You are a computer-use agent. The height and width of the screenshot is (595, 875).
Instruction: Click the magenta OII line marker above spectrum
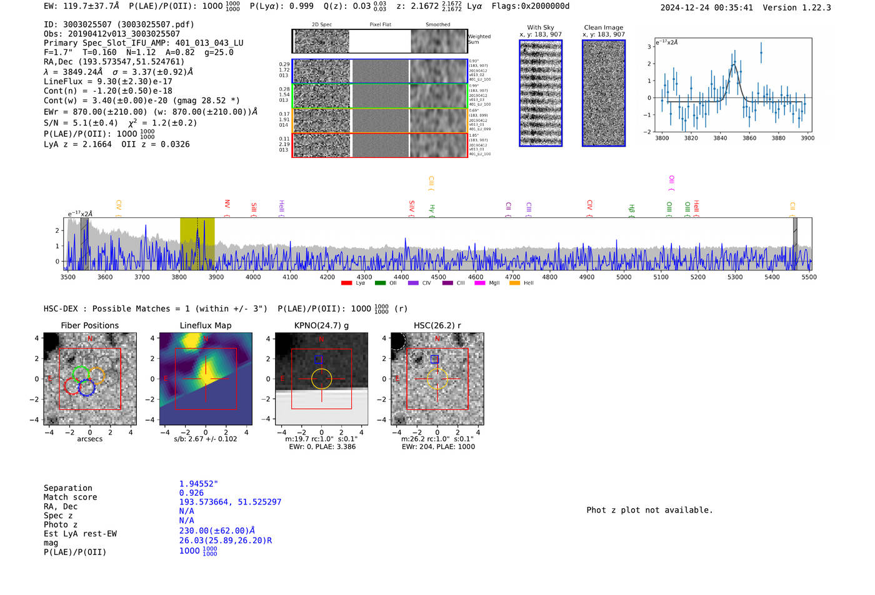tap(671, 183)
